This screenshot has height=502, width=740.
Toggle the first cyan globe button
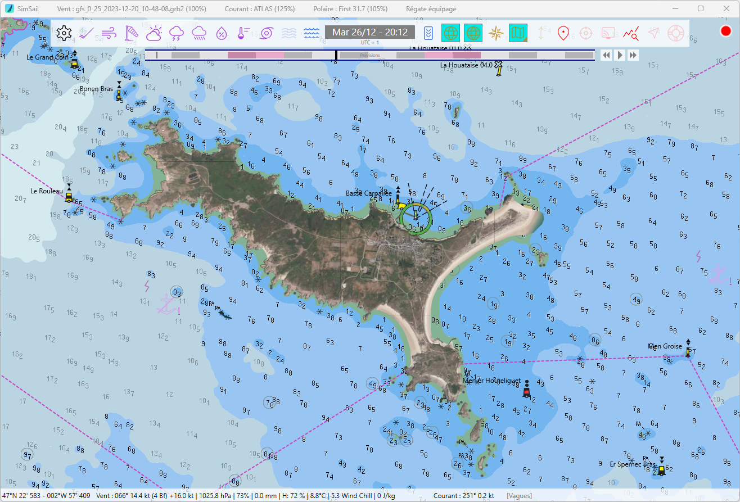(x=451, y=33)
